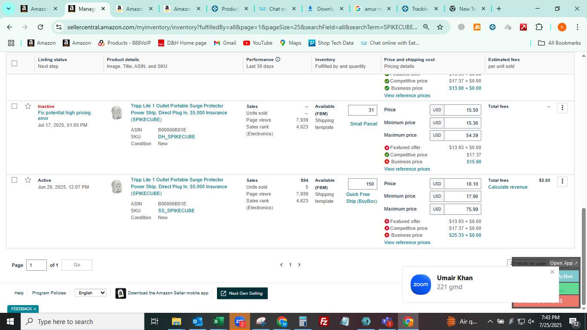This screenshot has height=330, width=587.
Task: Click Calculate revenue link
Action: point(508,187)
